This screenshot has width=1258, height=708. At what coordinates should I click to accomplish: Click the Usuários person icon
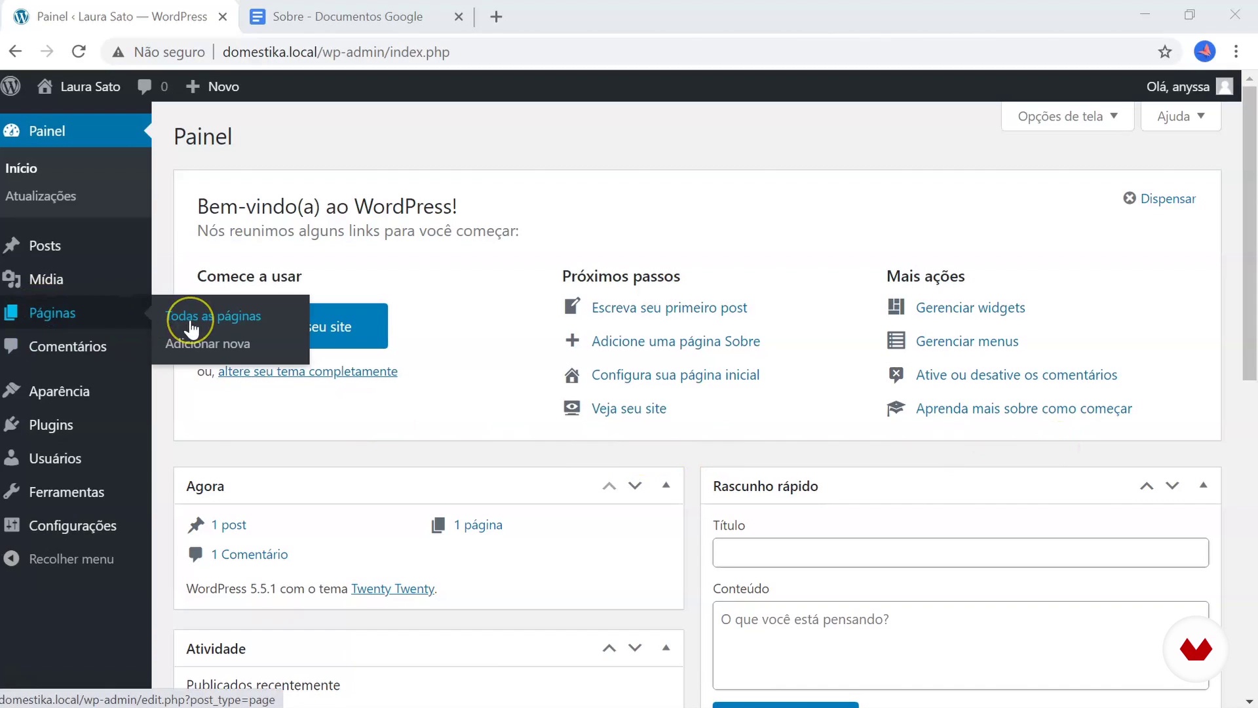pos(11,458)
